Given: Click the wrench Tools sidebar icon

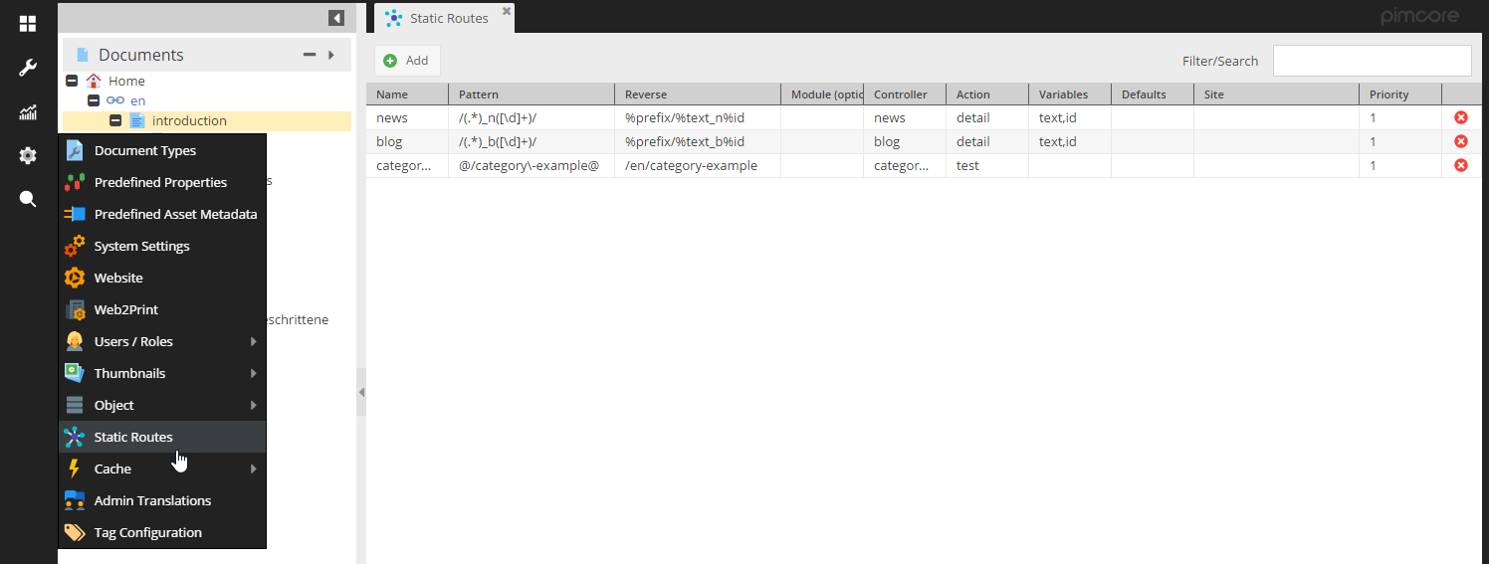Looking at the screenshot, I should (28, 69).
